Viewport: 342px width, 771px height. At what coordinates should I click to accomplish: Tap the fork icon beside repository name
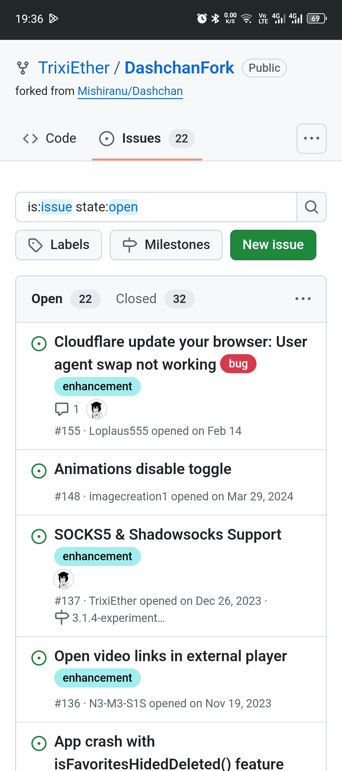[x=23, y=68]
